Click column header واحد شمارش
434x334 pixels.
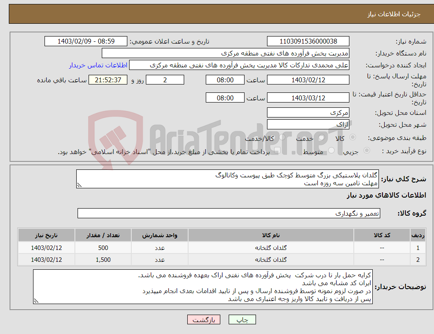160,235
